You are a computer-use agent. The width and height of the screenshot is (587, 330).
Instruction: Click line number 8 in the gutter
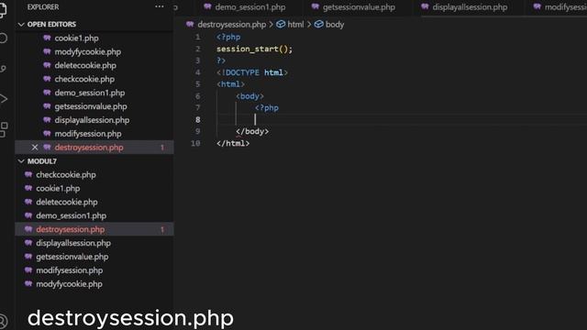(x=198, y=120)
